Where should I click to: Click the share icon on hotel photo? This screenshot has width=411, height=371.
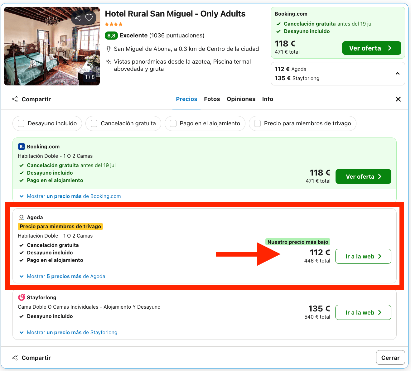coord(78,18)
